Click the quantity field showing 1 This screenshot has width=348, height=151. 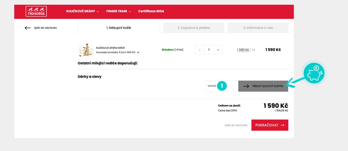[209, 50]
